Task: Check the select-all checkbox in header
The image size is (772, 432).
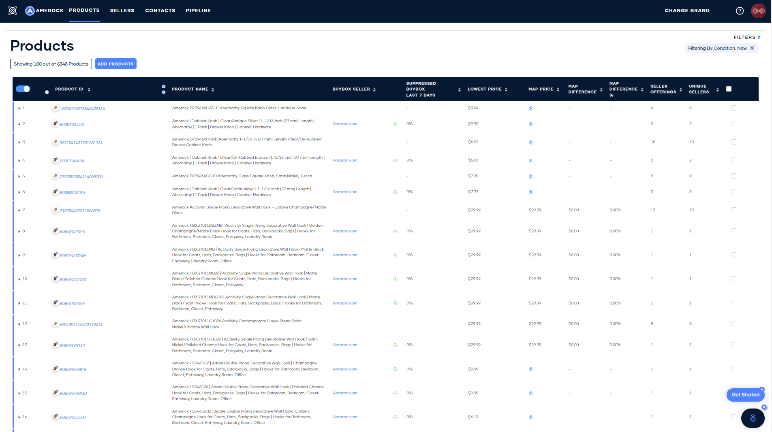Action: pos(729,89)
